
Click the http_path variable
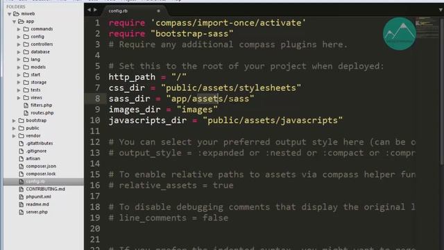pos(132,77)
